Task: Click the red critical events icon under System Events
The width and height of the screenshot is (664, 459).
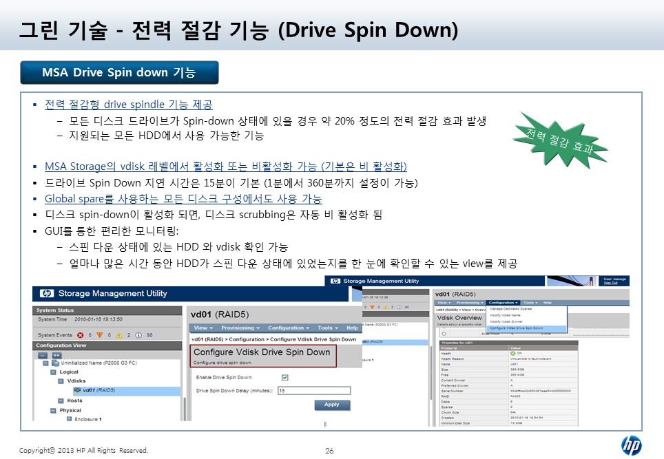Action: [x=81, y=335]
